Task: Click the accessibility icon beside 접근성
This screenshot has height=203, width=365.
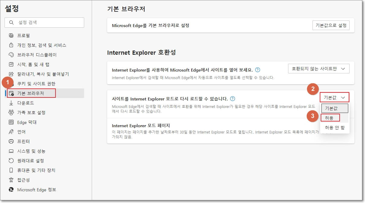Action: (x=11, y=180)
